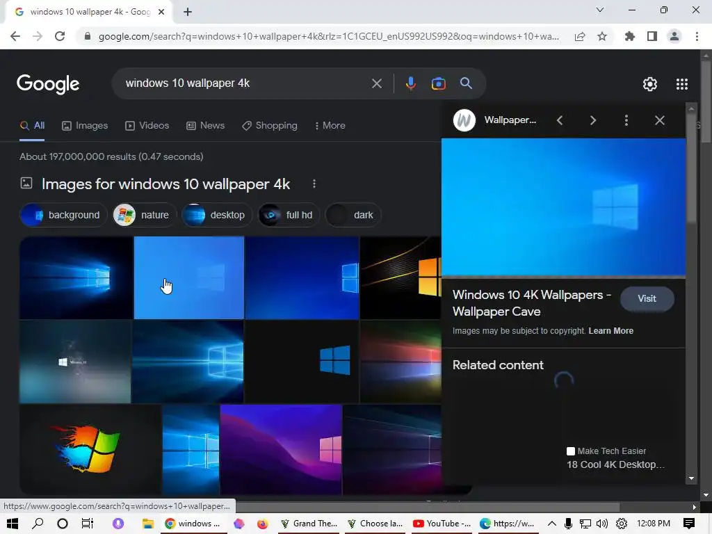Reload the current page
Viewport: 712px width, 534px height.
[x=60, y=36]
